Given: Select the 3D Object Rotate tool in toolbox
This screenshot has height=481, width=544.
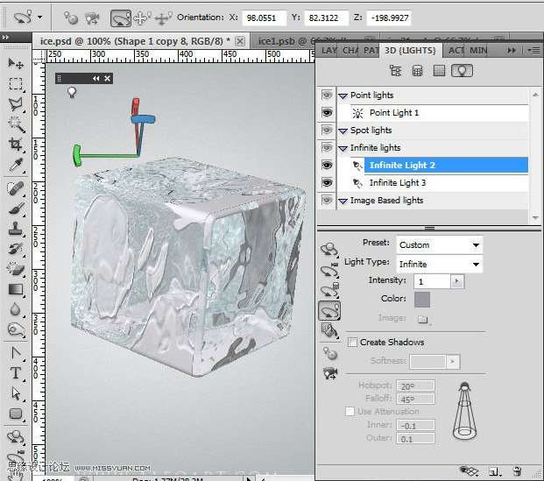Looking at the screenshot, I should (16, 436).
